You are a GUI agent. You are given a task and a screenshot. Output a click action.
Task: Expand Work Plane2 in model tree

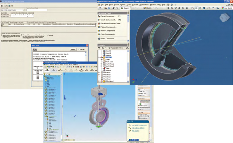tap(102, 66)
